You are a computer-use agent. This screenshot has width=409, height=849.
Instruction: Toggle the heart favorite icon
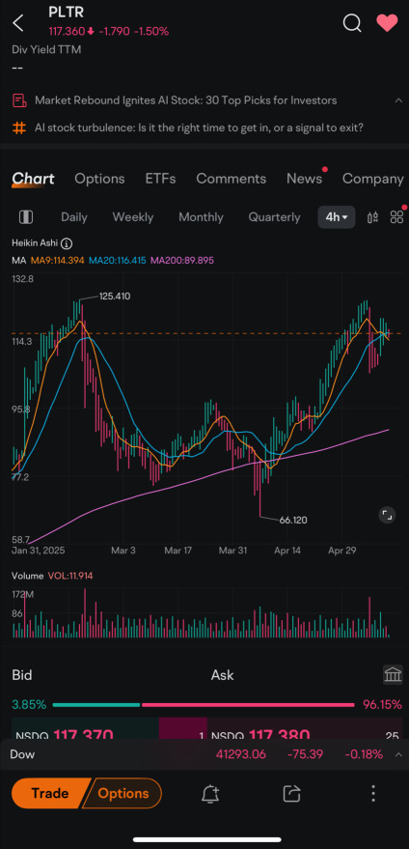click(387, 23)
